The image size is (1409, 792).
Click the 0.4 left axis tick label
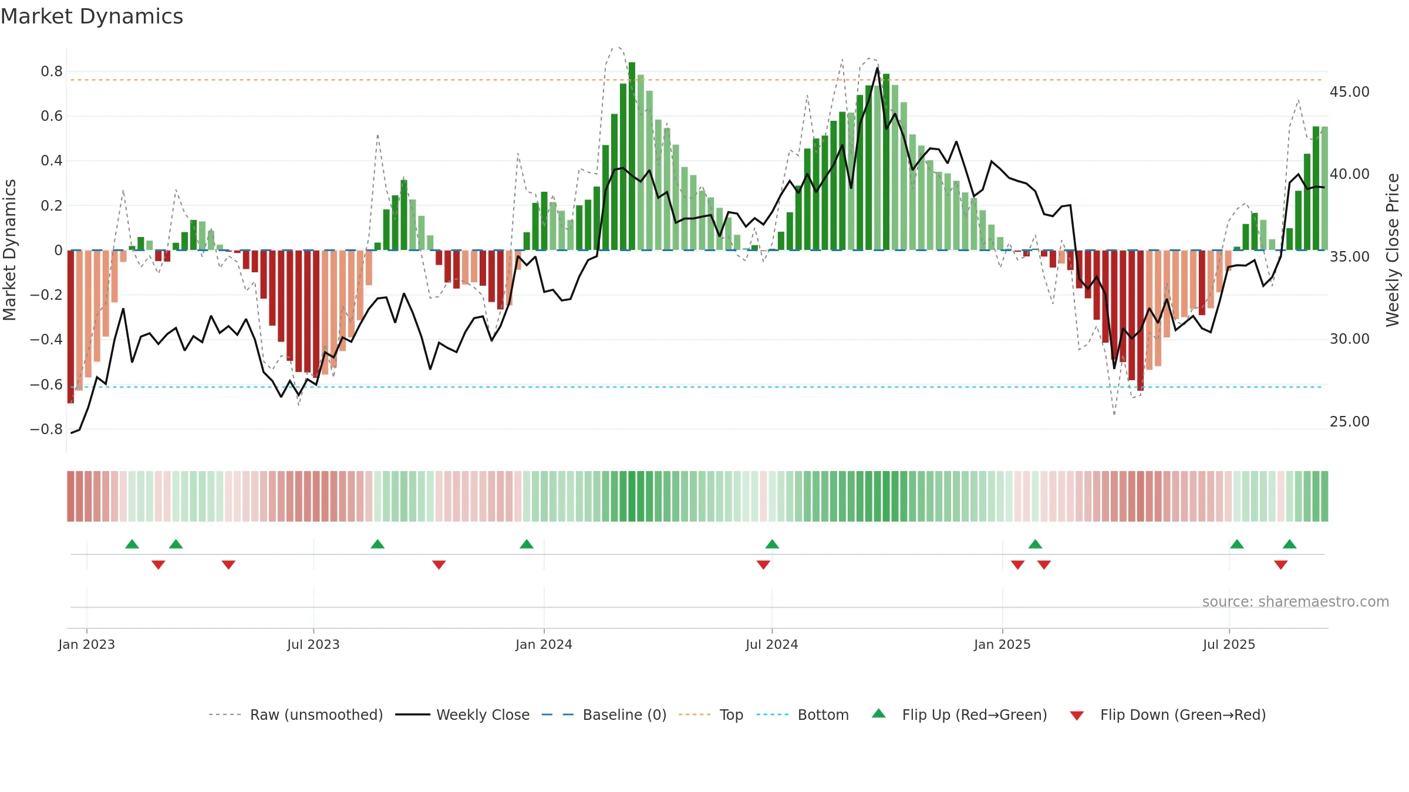(x=52, y=161)
